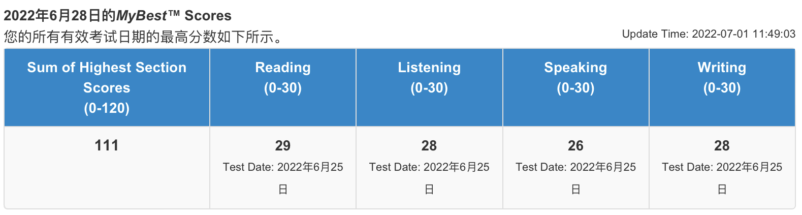This screenshot has height=215, width=802.
Task: Select the Listening score 28
Action: [x=429, y=146]
